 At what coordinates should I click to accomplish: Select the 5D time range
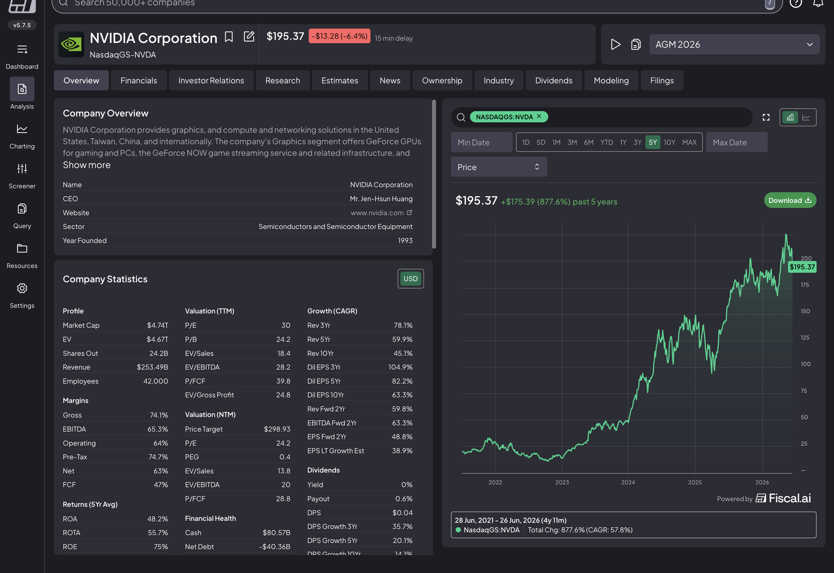pos(541,142)
